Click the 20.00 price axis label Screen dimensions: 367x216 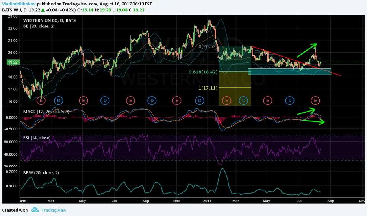13,53
